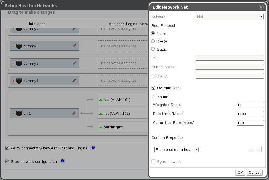Click info icon beside Verify connectivity option
This screenshot has height=180, width=269.
coord(93,148)
